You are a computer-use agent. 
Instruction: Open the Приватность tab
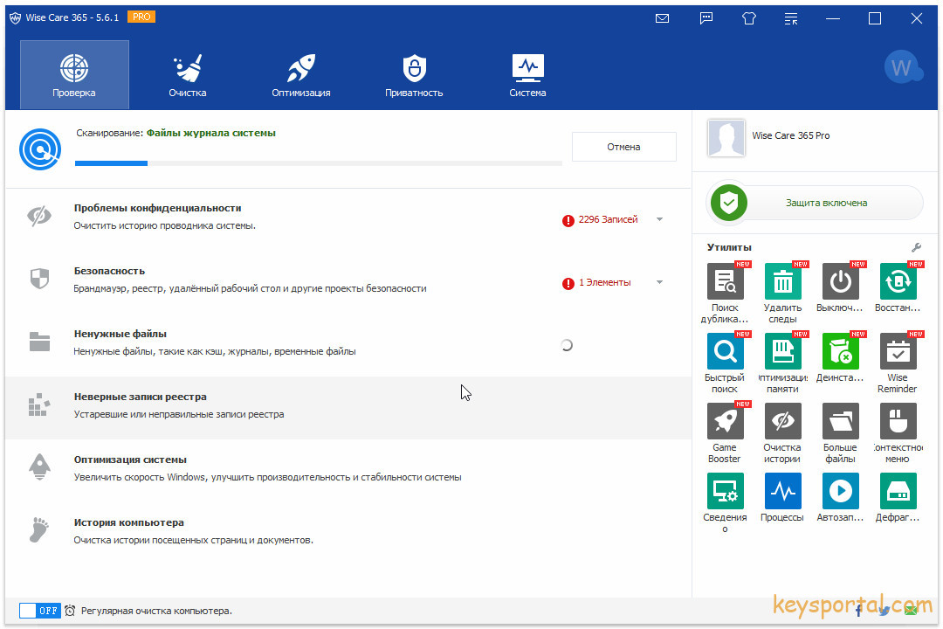(414, 75)
